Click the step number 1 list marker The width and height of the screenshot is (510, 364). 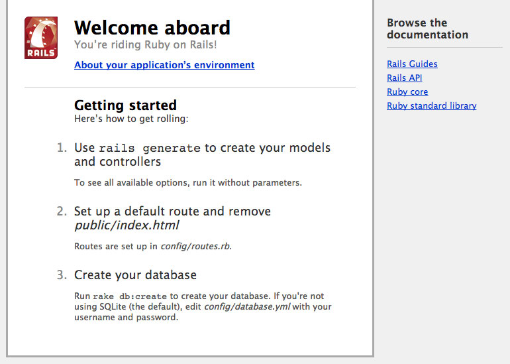pyautogui.click(x=62, y=148)
